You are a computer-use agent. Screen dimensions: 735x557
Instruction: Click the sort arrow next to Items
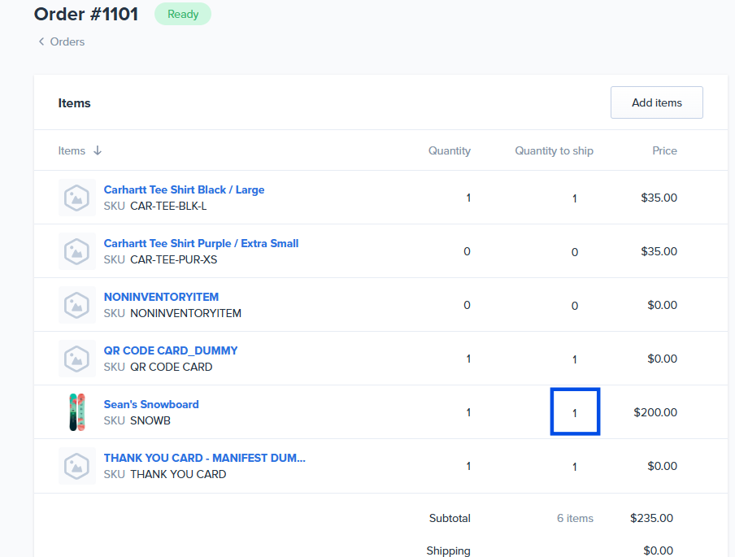[x=98, y=150]
